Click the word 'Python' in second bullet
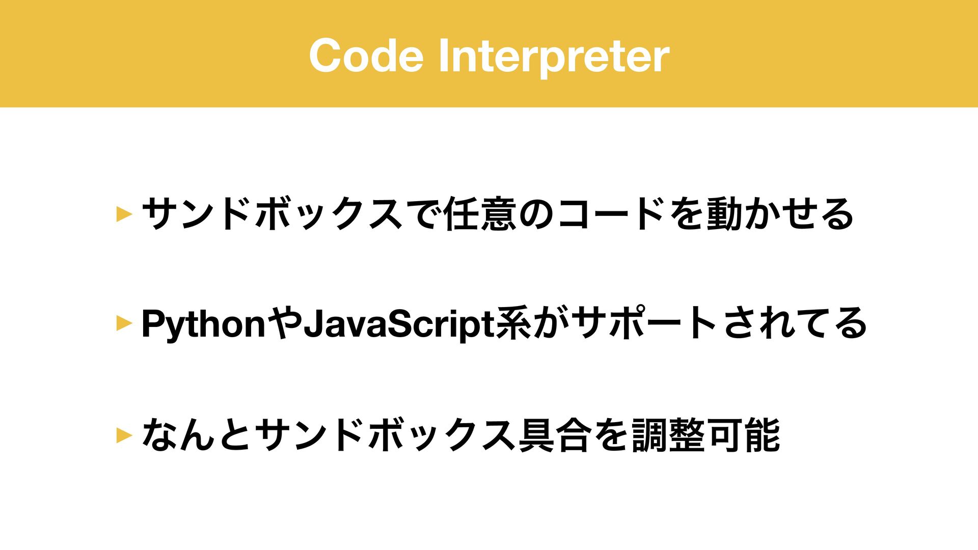The height and width of the screenshot is (550, 978). (x=204, y=324)
